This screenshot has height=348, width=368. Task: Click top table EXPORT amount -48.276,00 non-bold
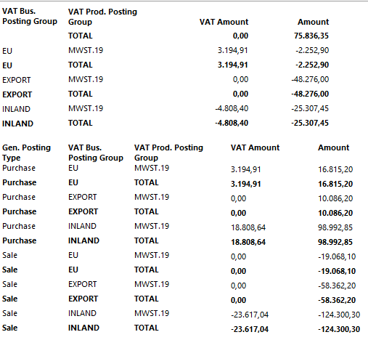pos(310,79)
